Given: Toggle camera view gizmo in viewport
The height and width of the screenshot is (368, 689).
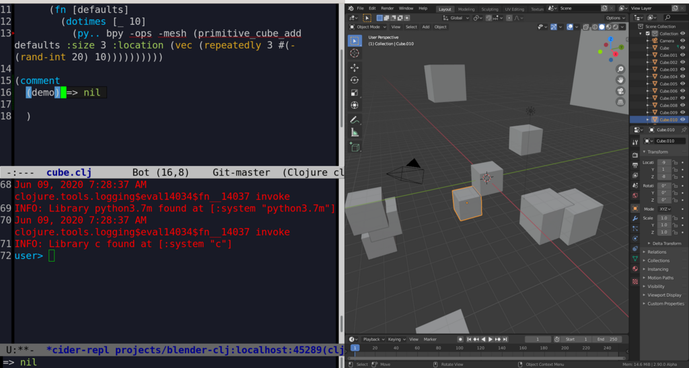Looking at the screenshot, I should click(x=620, y=91).
